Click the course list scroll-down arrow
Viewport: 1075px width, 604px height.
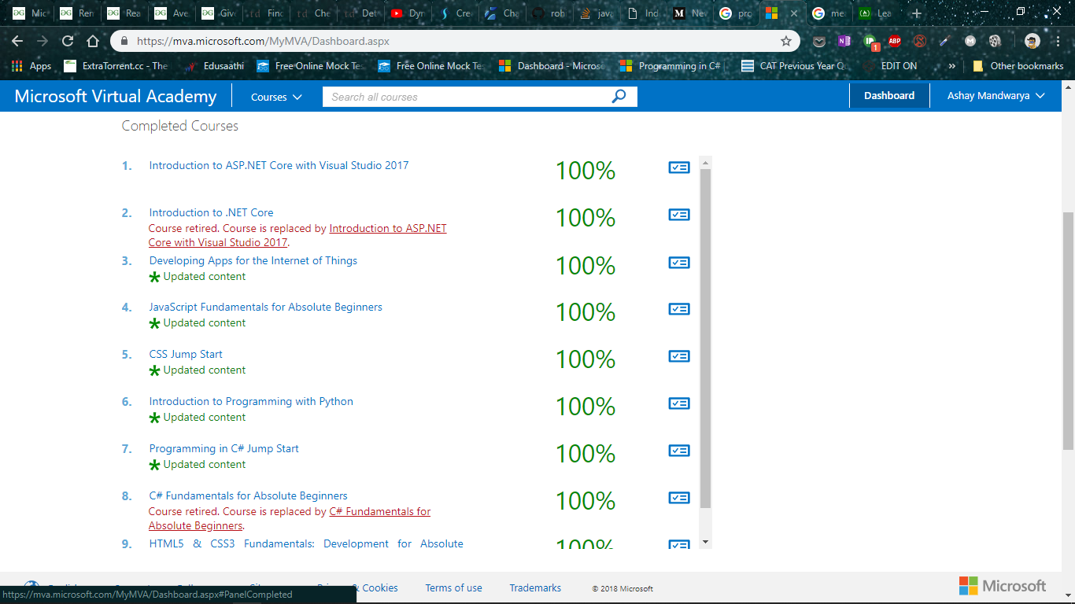[705, 542]
